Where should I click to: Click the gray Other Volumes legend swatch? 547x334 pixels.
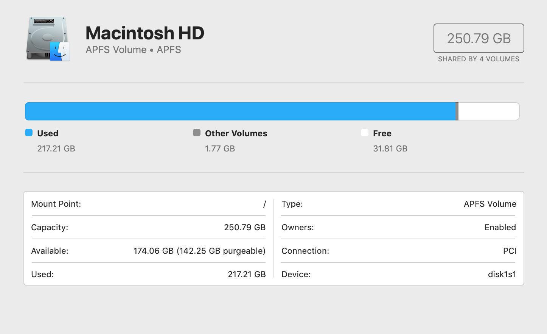[x=197, y=133]
